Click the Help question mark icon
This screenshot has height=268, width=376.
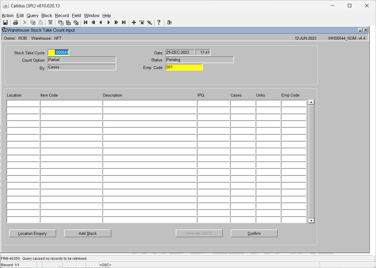click(x=159, y=23)
